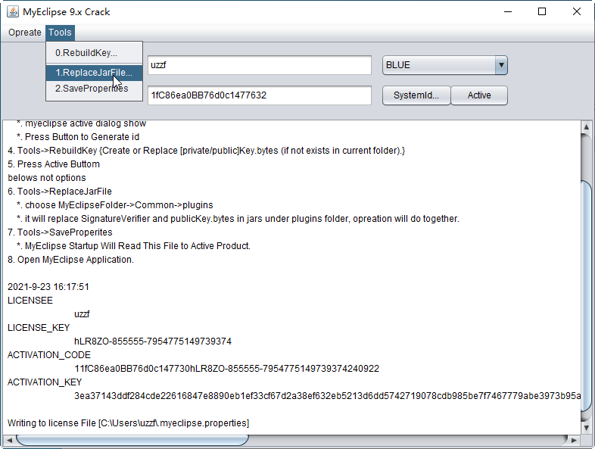Click the horizontal scrollbar right arrow

[574, 440]
